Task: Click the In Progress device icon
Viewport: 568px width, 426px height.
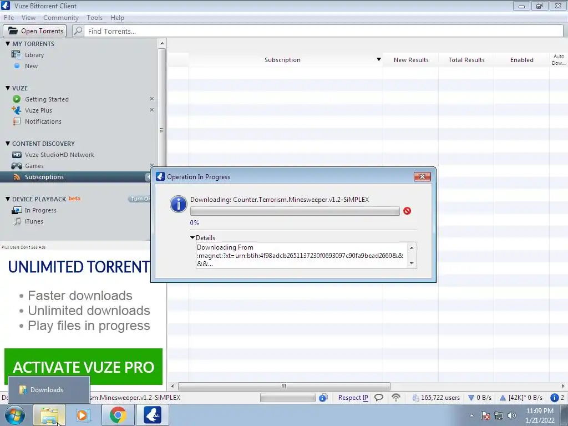Action: [17, 210]
